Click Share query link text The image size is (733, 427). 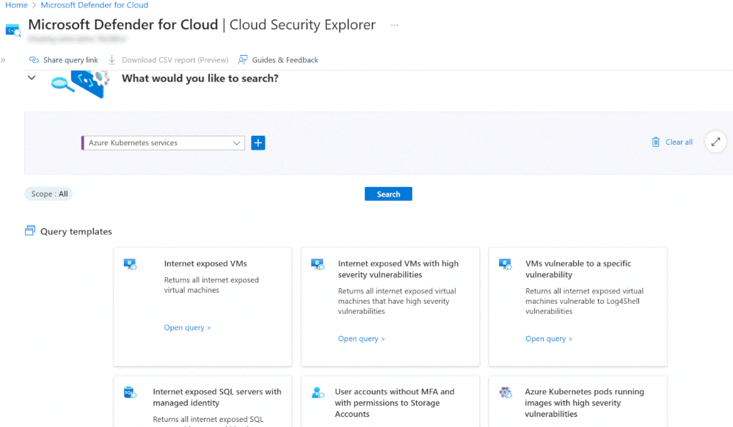(x=70, y=60)
